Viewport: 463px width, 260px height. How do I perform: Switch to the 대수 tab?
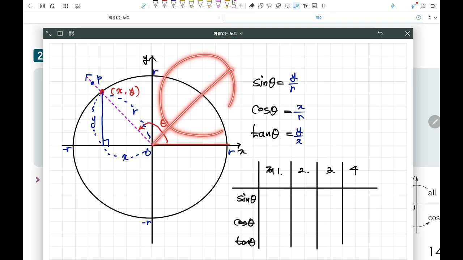point(319,17)
